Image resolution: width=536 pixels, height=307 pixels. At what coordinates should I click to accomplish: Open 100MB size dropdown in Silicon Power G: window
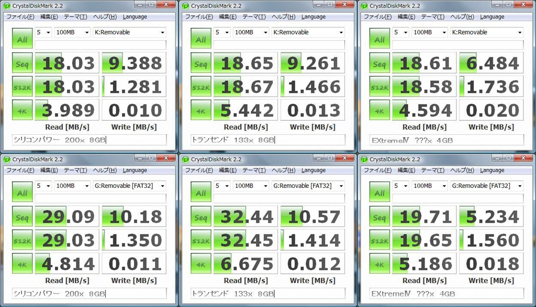click(x=72, y=186)
